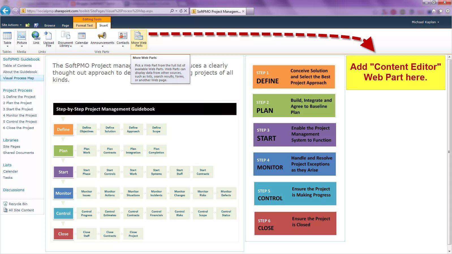Click the Refresh icon in address bar
The height and width of the screenshot is (254, 452).
(181, 11)
